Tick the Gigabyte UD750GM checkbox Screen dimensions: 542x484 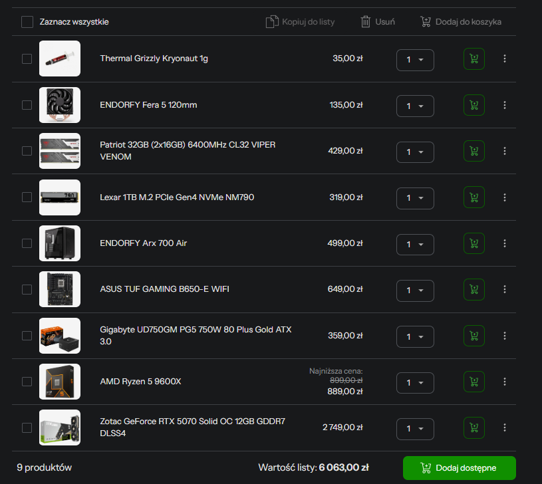(x=27, y=336)
